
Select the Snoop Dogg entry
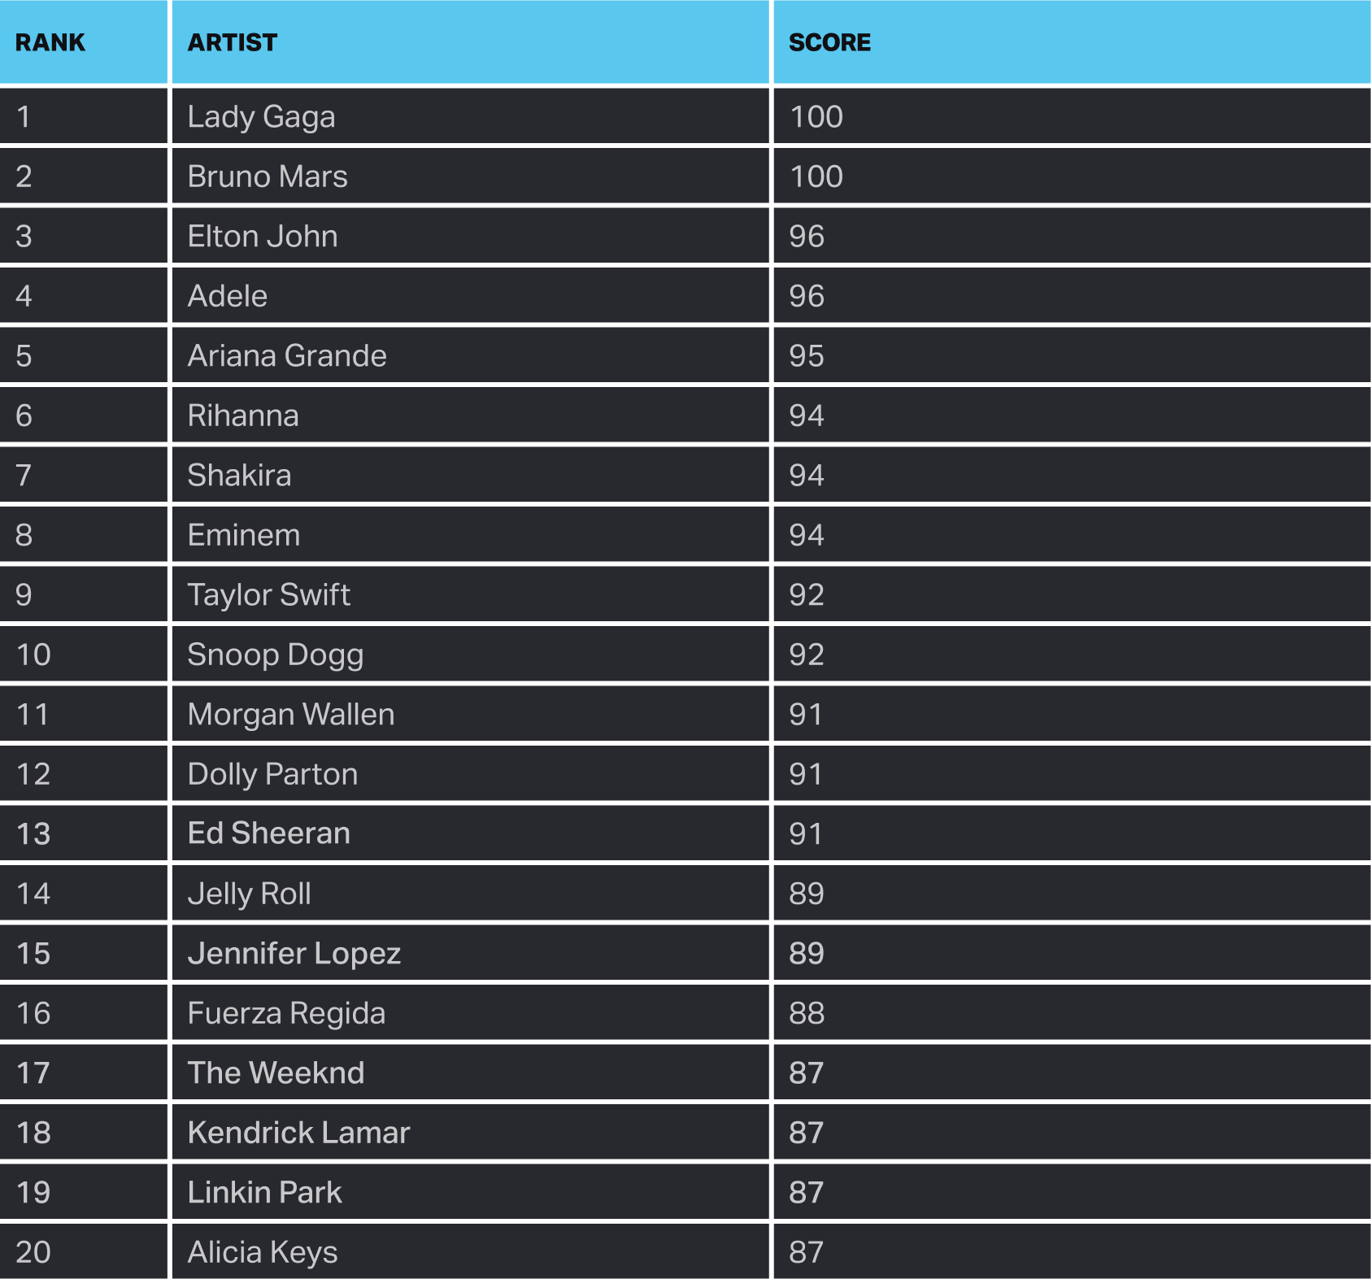click(276, 655)
